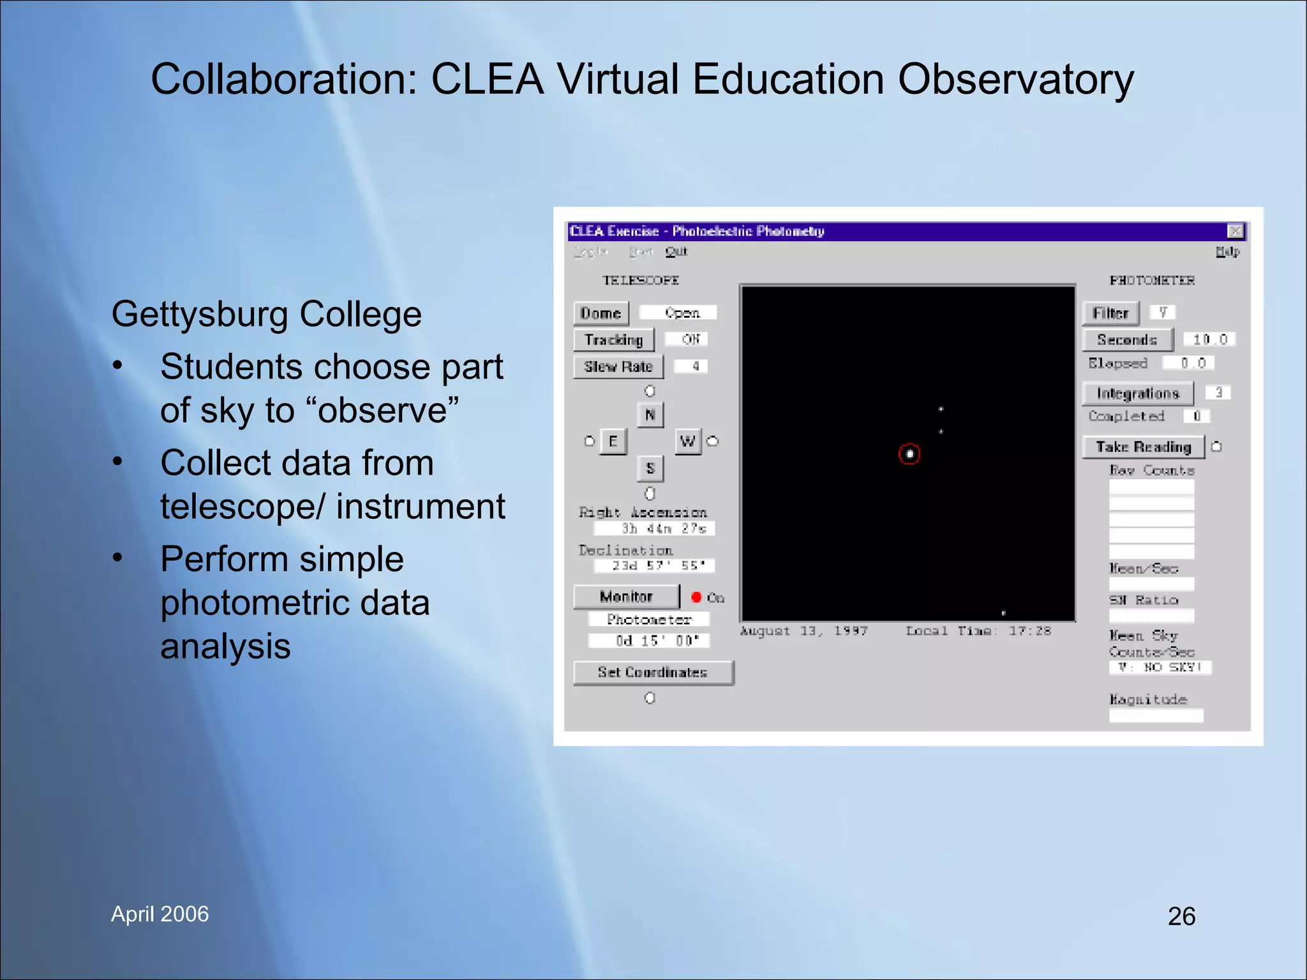
Task: Click the Magnitude output field
Action: point(1156,716)
